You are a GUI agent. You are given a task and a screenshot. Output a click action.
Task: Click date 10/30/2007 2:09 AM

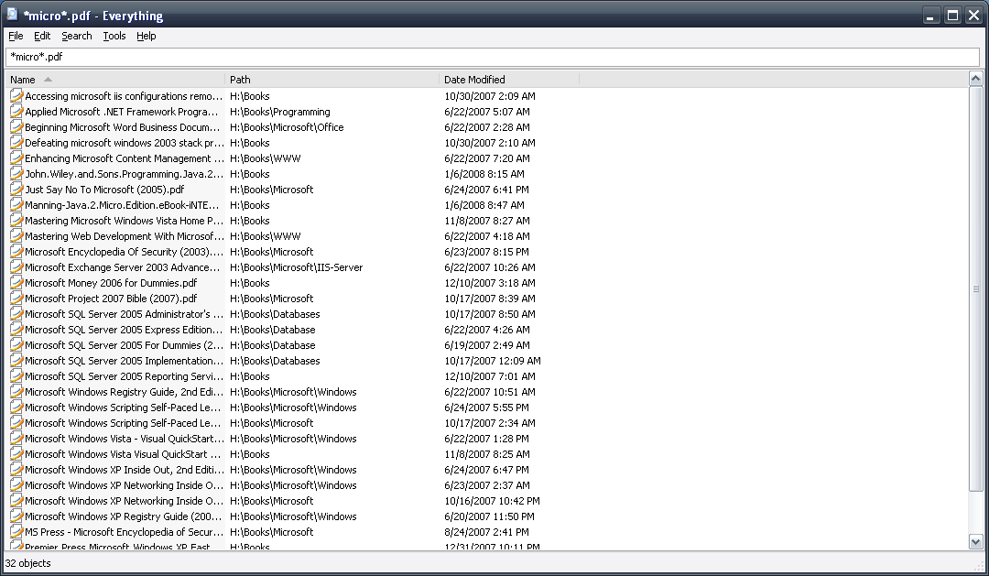tap(489, 96)
